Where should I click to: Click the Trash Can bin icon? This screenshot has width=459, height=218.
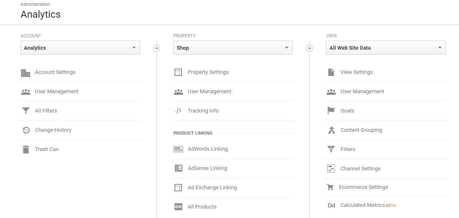tap(26, 149)
